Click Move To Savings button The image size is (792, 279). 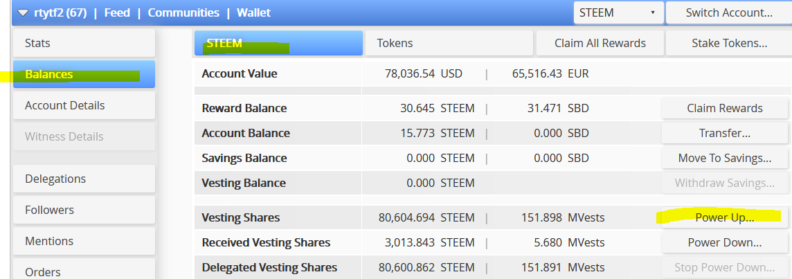(x=724, y=158)
